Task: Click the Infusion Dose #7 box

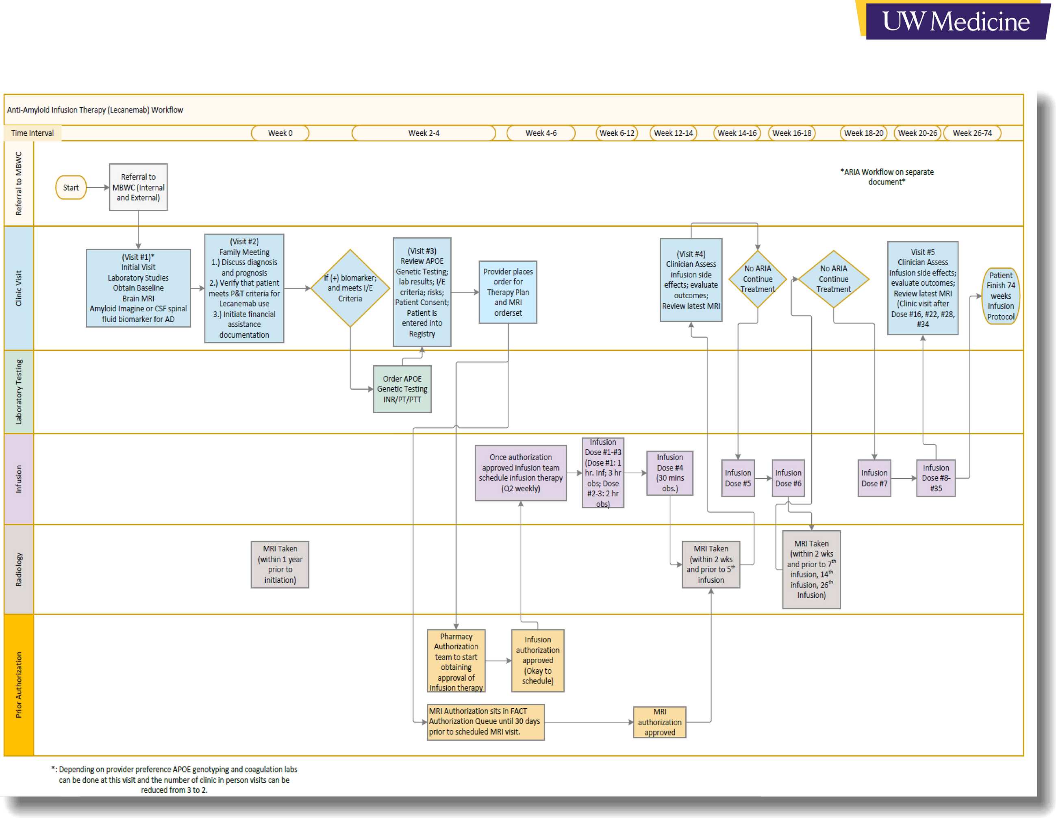Action: pyautogui.click(x=874, y=478)
